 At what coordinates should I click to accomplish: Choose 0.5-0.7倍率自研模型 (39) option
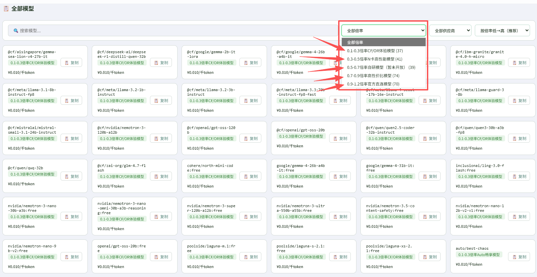tap(384, 68)
